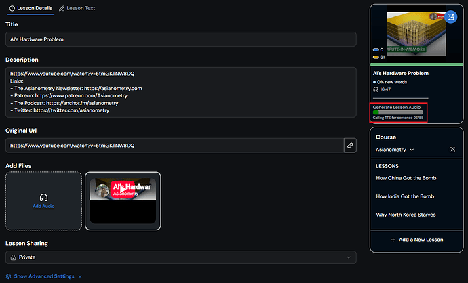Expand Show Advanced Settings
Image resolution: width=468 pixels, height=283 pixels.
pyautogui.click(x=44, y=276)
